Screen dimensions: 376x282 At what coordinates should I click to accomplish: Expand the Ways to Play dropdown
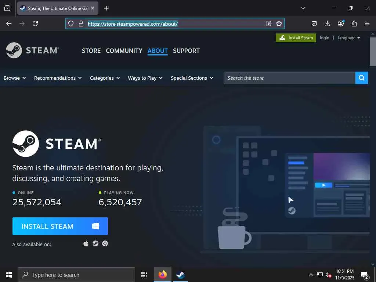click(x=145, y=78)
